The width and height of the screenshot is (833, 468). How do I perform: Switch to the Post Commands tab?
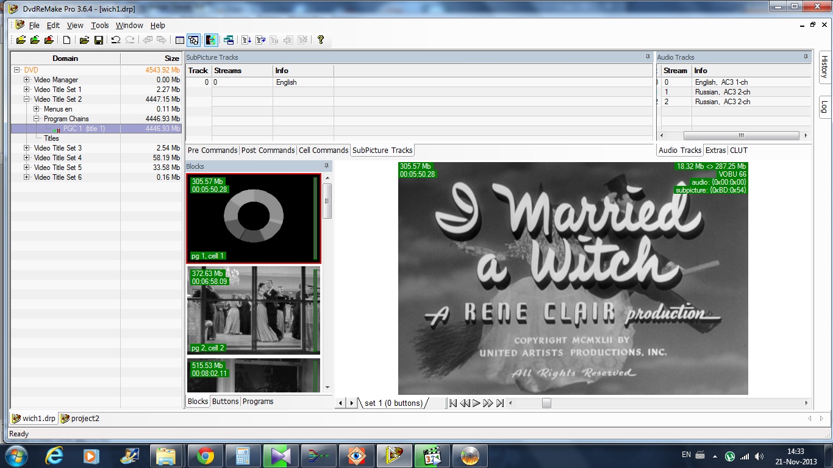(x=268, y=150)
